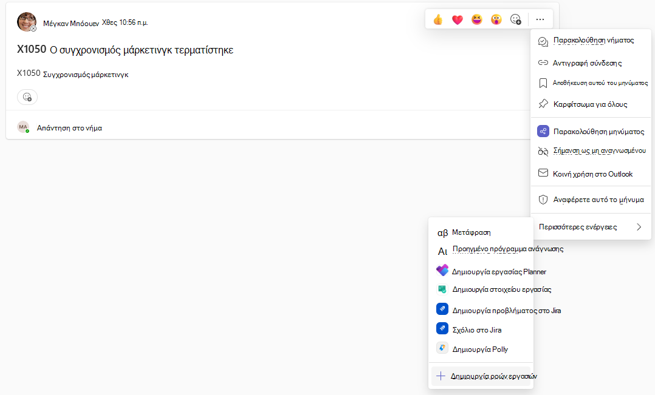Choose Αντιγραφή σύνδεσης from the menu
Image resolution: width=655 pixels, height=395 pixels.
[x=591, y=63]
